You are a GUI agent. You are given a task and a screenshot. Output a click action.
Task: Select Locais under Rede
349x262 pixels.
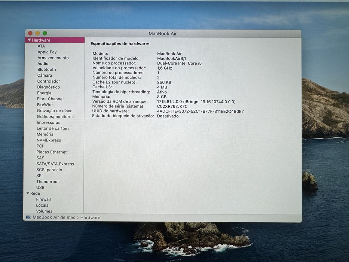[x=42, y=205]
